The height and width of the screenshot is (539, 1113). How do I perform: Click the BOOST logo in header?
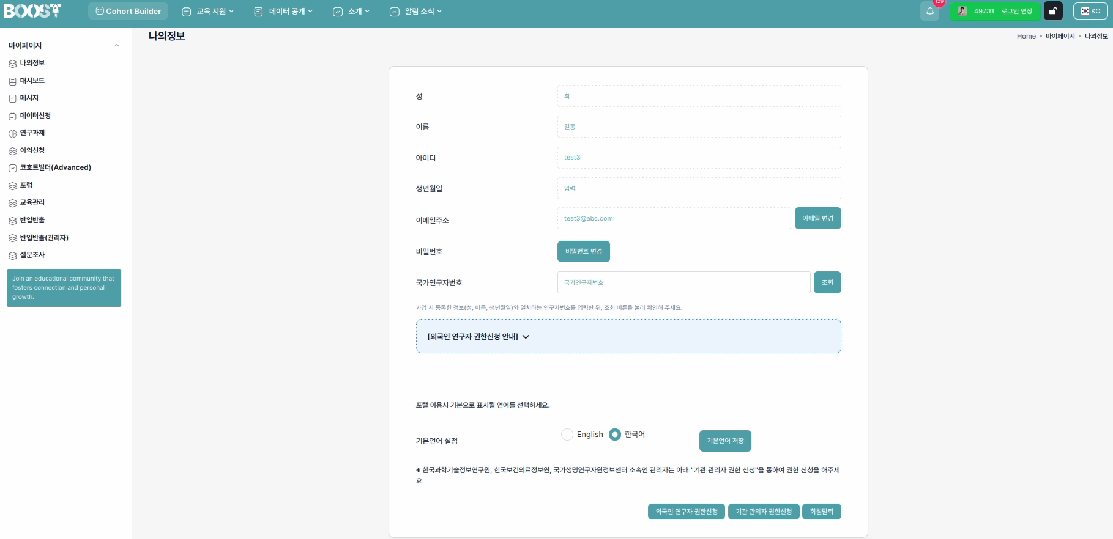[32, 11]
